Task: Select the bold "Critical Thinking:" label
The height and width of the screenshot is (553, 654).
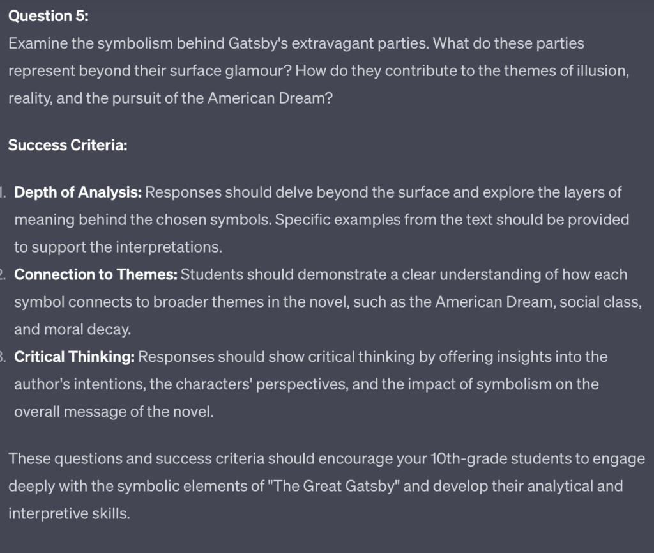Action: click(75, 357)
